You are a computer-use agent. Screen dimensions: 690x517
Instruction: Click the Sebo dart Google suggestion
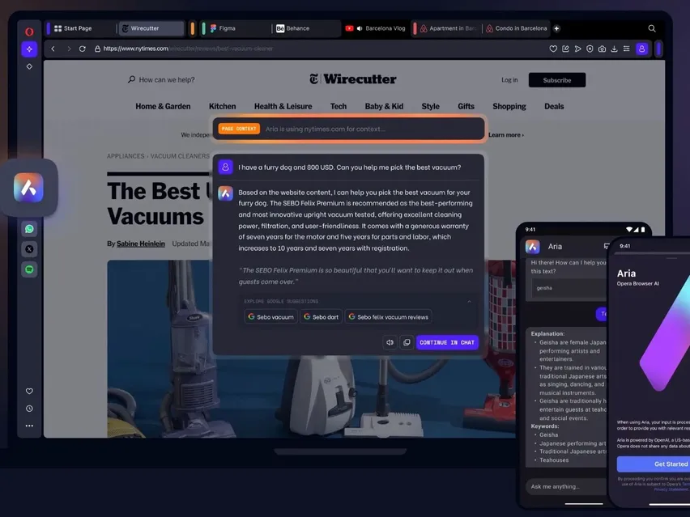(x=322, y=316)
